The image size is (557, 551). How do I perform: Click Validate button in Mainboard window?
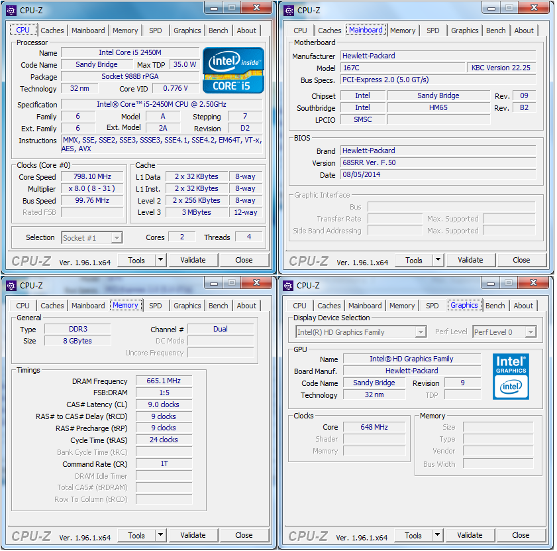pos(470,260)
